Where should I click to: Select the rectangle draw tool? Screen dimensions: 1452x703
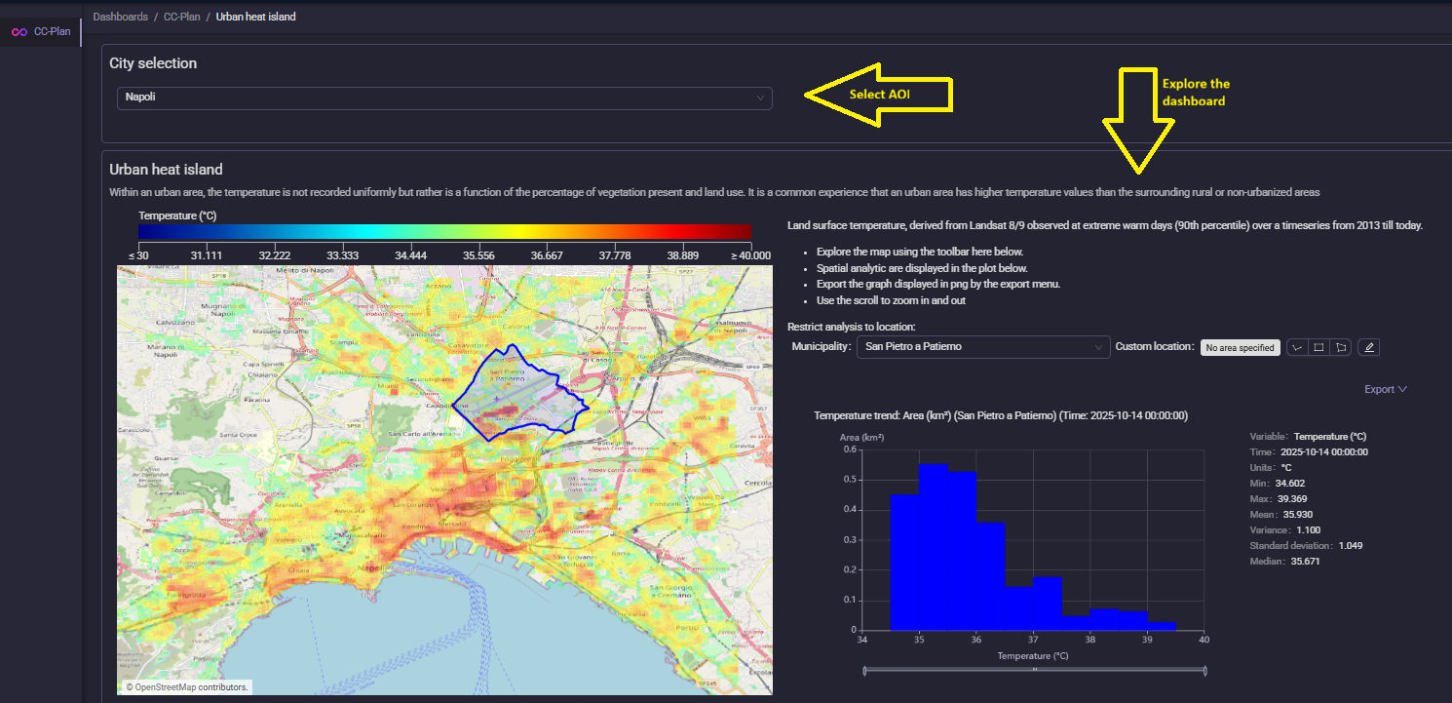click(x=1318, y=347)
